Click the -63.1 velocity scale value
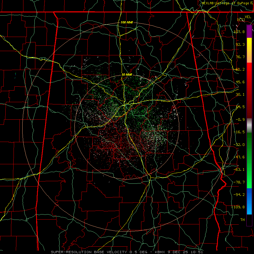 coord(239,170)
